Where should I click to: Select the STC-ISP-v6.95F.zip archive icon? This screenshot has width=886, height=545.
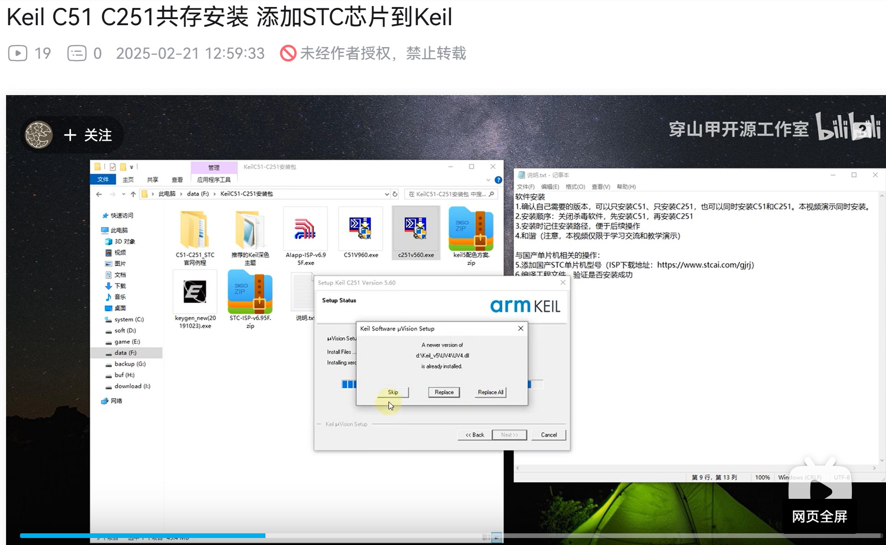[250, 292]
